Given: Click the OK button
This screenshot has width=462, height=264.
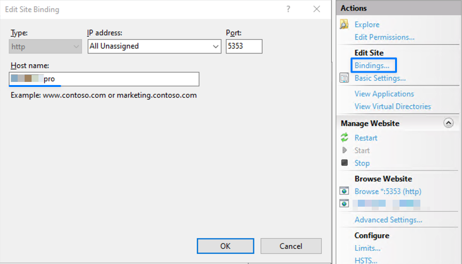Looking at the screenshot, I should click(x=225, y=246).
